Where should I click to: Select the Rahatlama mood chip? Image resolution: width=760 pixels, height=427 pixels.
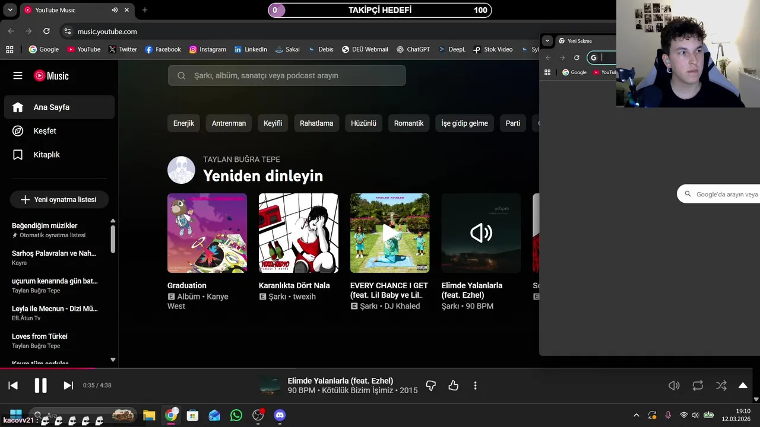click(316, 123)
